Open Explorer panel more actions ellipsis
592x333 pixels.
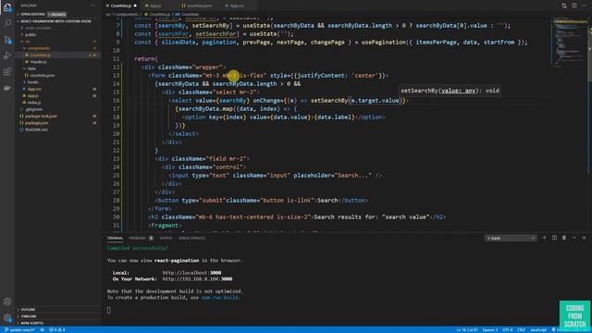tap(92, 6)
